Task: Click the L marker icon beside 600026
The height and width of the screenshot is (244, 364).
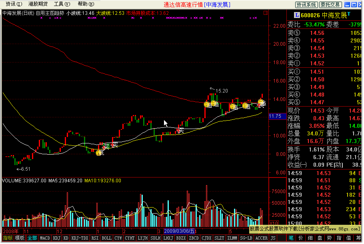Action: (x=297, y=15)
